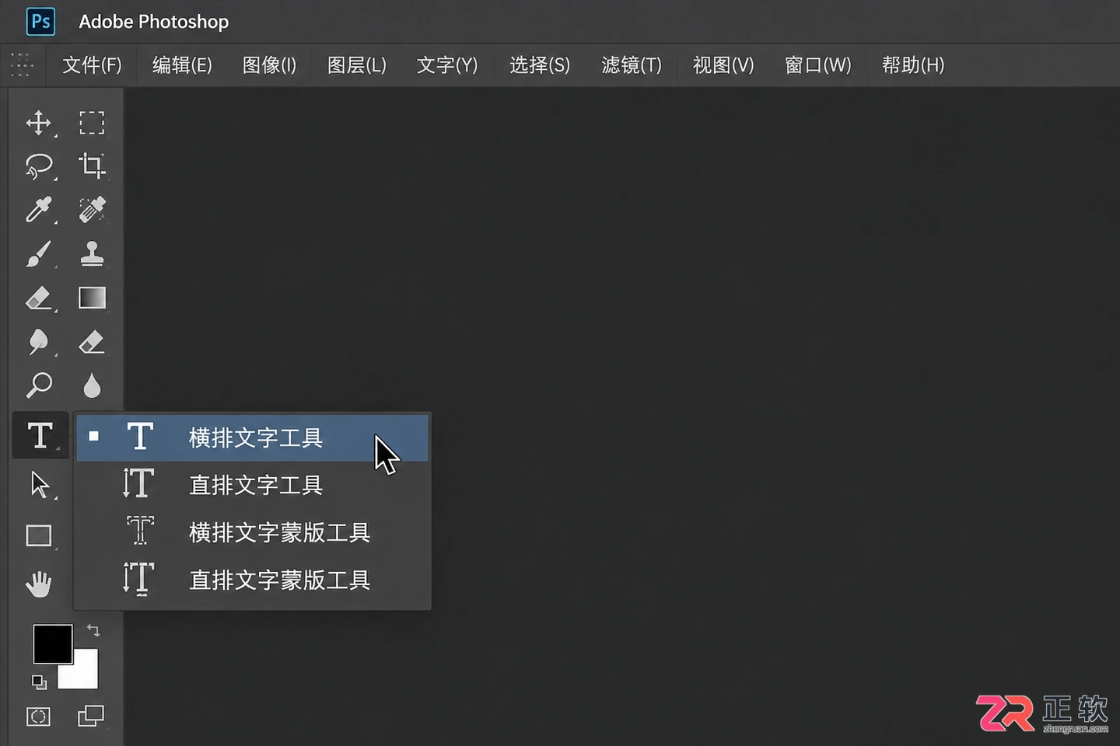Select the Move tool
1120x746 pixels.
point(39,123)
